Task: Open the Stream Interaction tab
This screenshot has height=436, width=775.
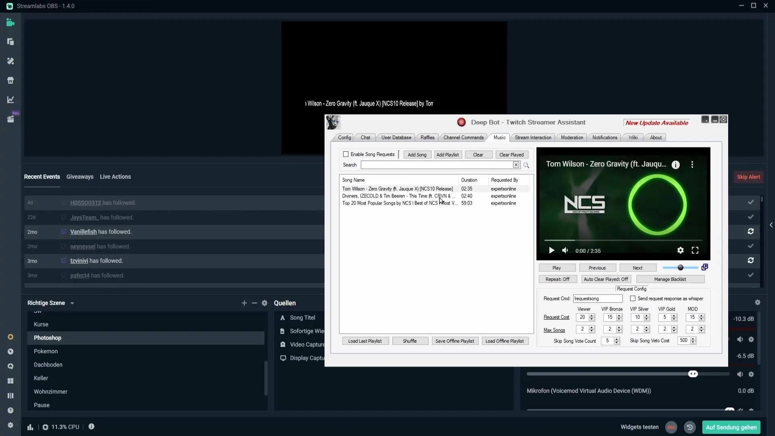Action: pyautogui.click(x=533, y=138)
